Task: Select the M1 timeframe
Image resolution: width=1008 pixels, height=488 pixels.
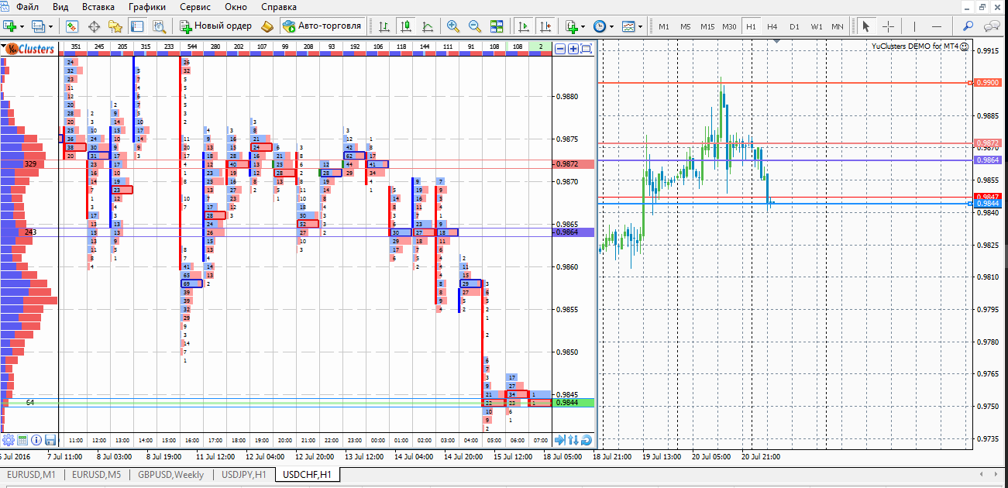Action: coord(664,26)
